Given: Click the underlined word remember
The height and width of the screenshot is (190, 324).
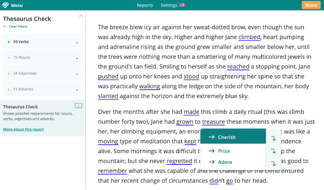Looking at the screenshot, I should pyautogui.click(x=112, y=171).
